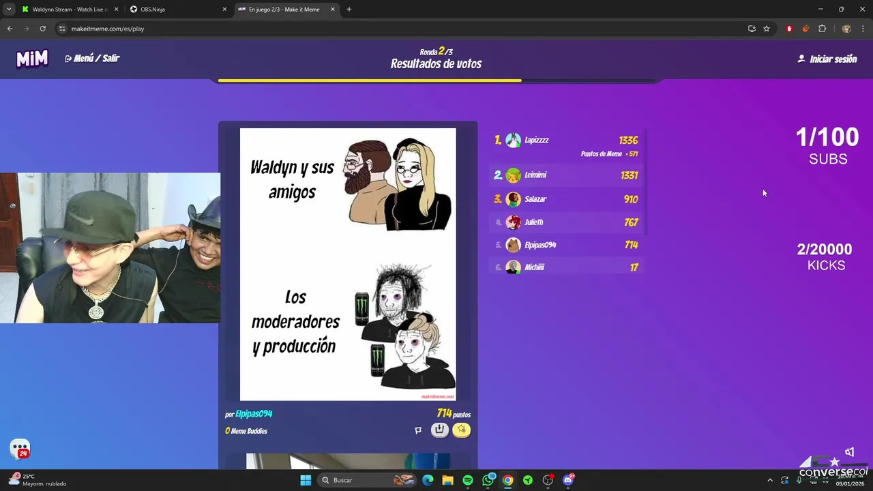873x491 pixels.
Task: Open the weather widget showing 25°C
Action: click(38, 480)
